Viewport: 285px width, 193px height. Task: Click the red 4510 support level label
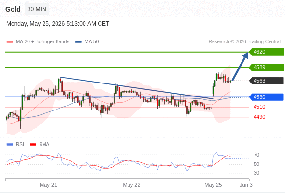(259, 107)
